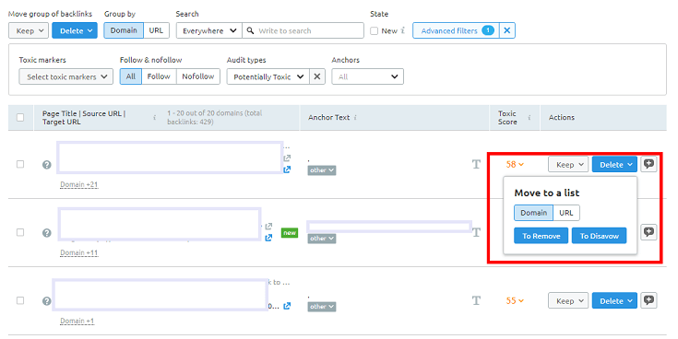The image size is (678, 339).
Task: Filter by Nofollow links
Action: [198, 76]
